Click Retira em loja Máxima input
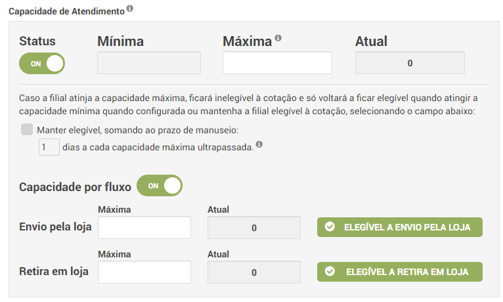Screen dimensions: 503x302 click(x=144, y=272)
